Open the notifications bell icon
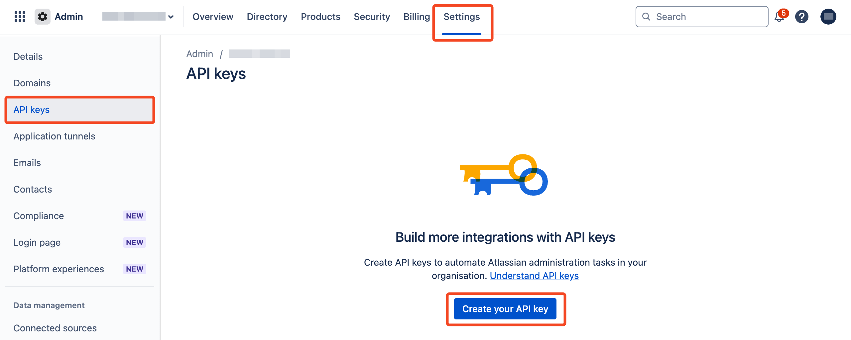851x340 pixels. tap(779, 17)
